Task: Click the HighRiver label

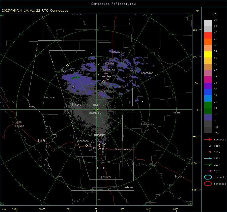Action: pos(105,177)
